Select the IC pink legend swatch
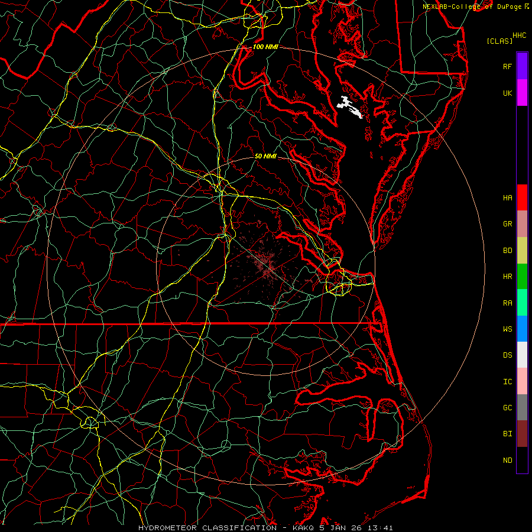 click(522, 381)
